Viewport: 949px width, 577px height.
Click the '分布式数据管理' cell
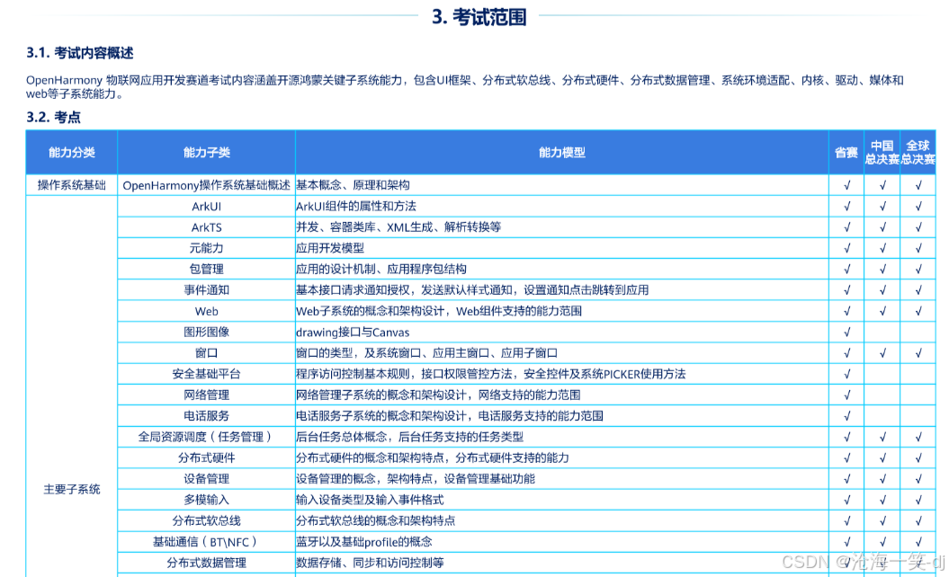click(206, 563)
